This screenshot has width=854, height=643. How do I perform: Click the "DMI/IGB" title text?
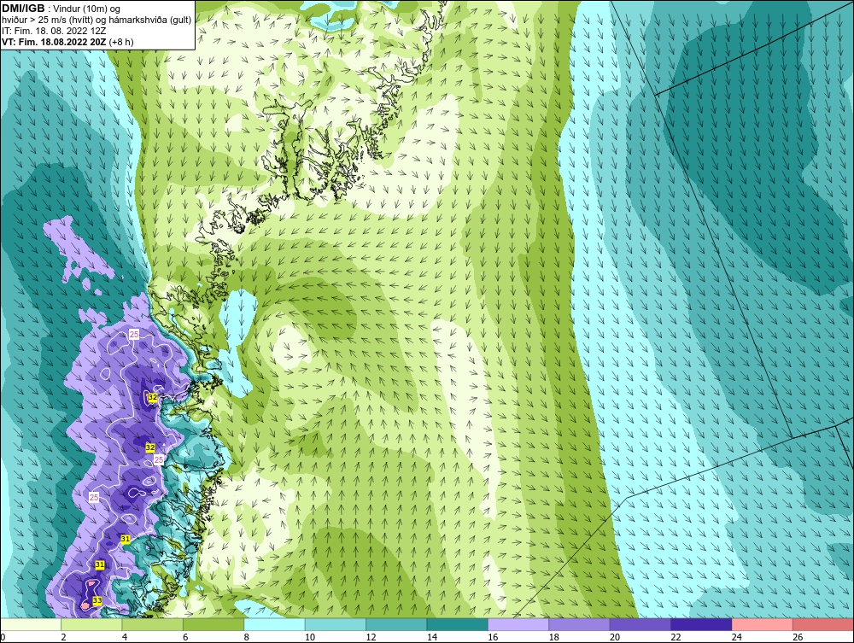click(23, 9)
